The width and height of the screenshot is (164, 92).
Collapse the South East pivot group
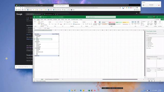pos(35,42)
